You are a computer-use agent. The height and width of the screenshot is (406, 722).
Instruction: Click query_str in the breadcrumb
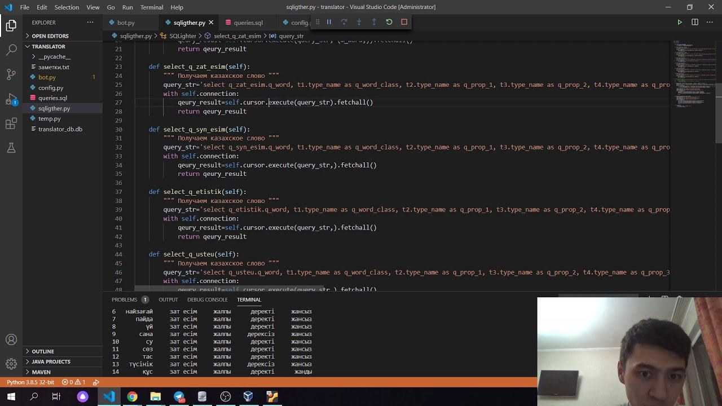coord(291,36)
